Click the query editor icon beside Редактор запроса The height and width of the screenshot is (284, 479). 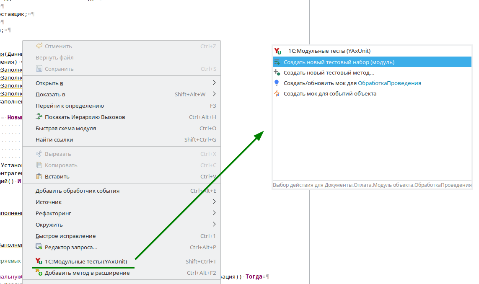39,247
